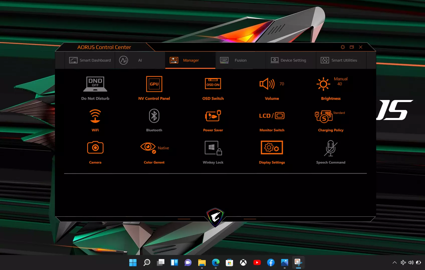Open the Charging Policy icon
The height and width of the screenshot is (270, 425).
(324, 116)
